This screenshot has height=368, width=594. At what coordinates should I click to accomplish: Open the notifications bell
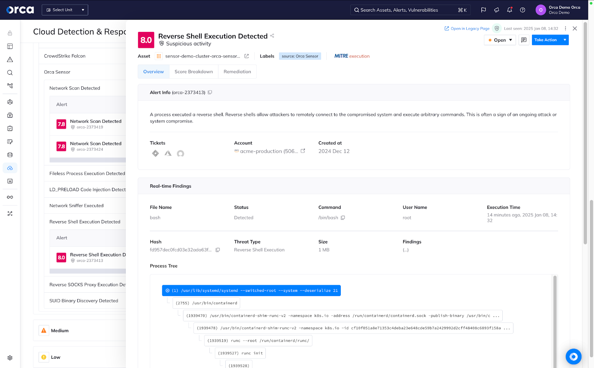pos(509,10)
